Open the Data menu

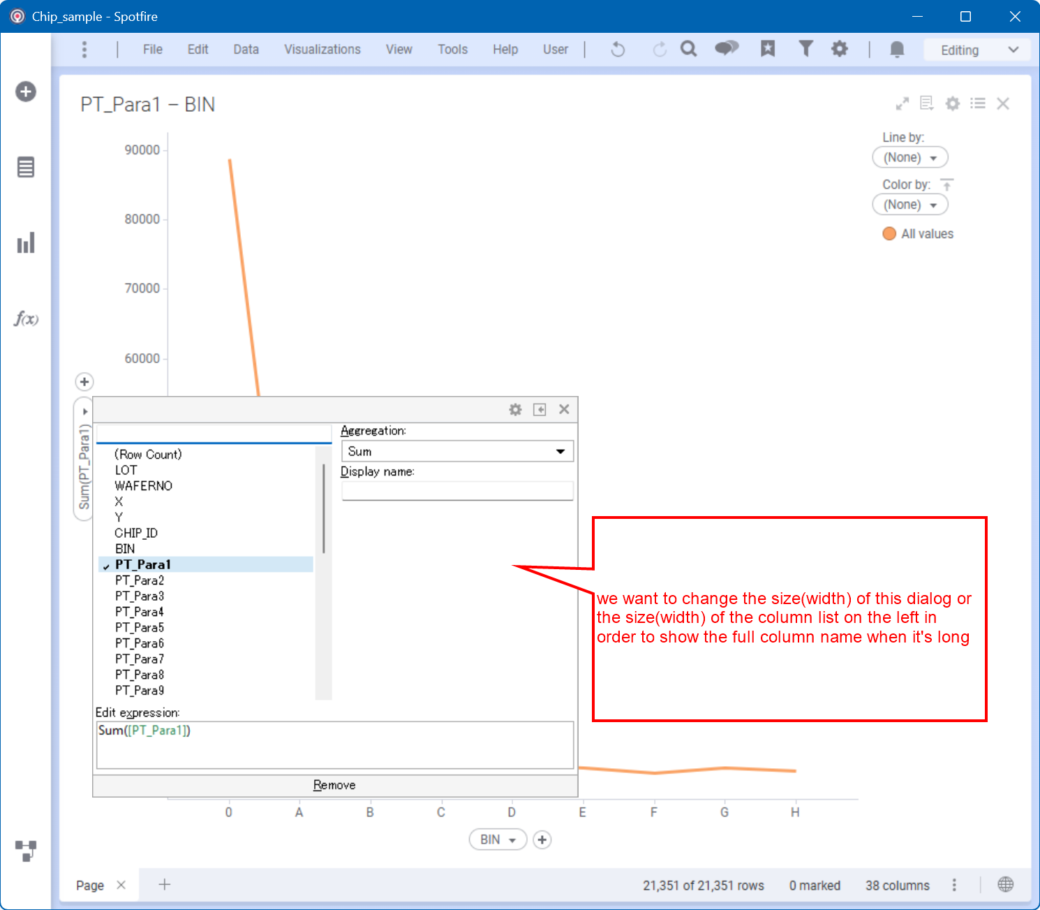point(246,50)
